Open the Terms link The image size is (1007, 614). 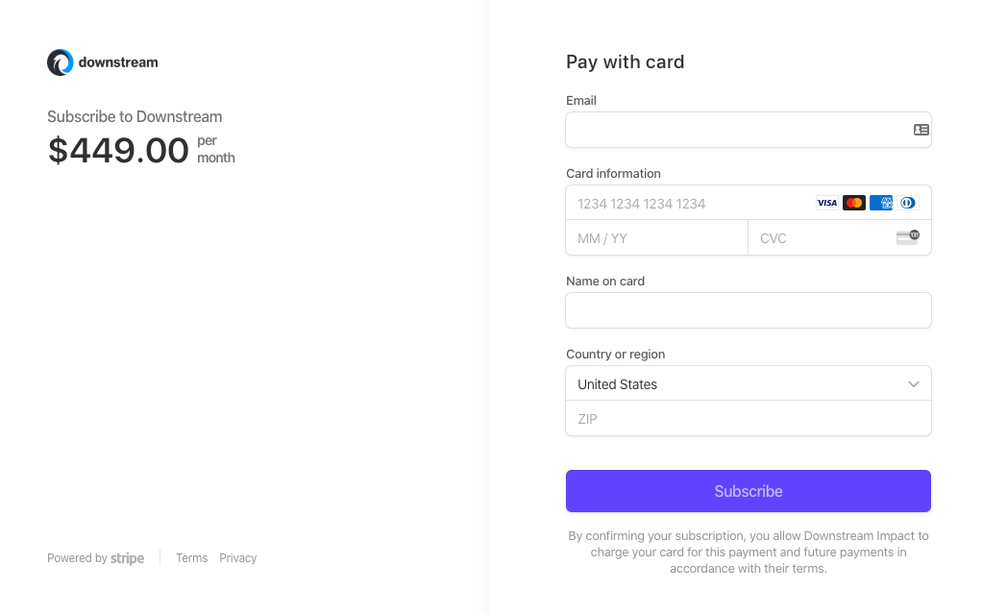191,557
